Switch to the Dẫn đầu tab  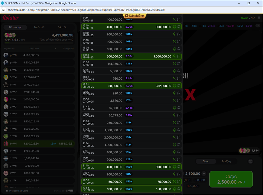point(63,27)
